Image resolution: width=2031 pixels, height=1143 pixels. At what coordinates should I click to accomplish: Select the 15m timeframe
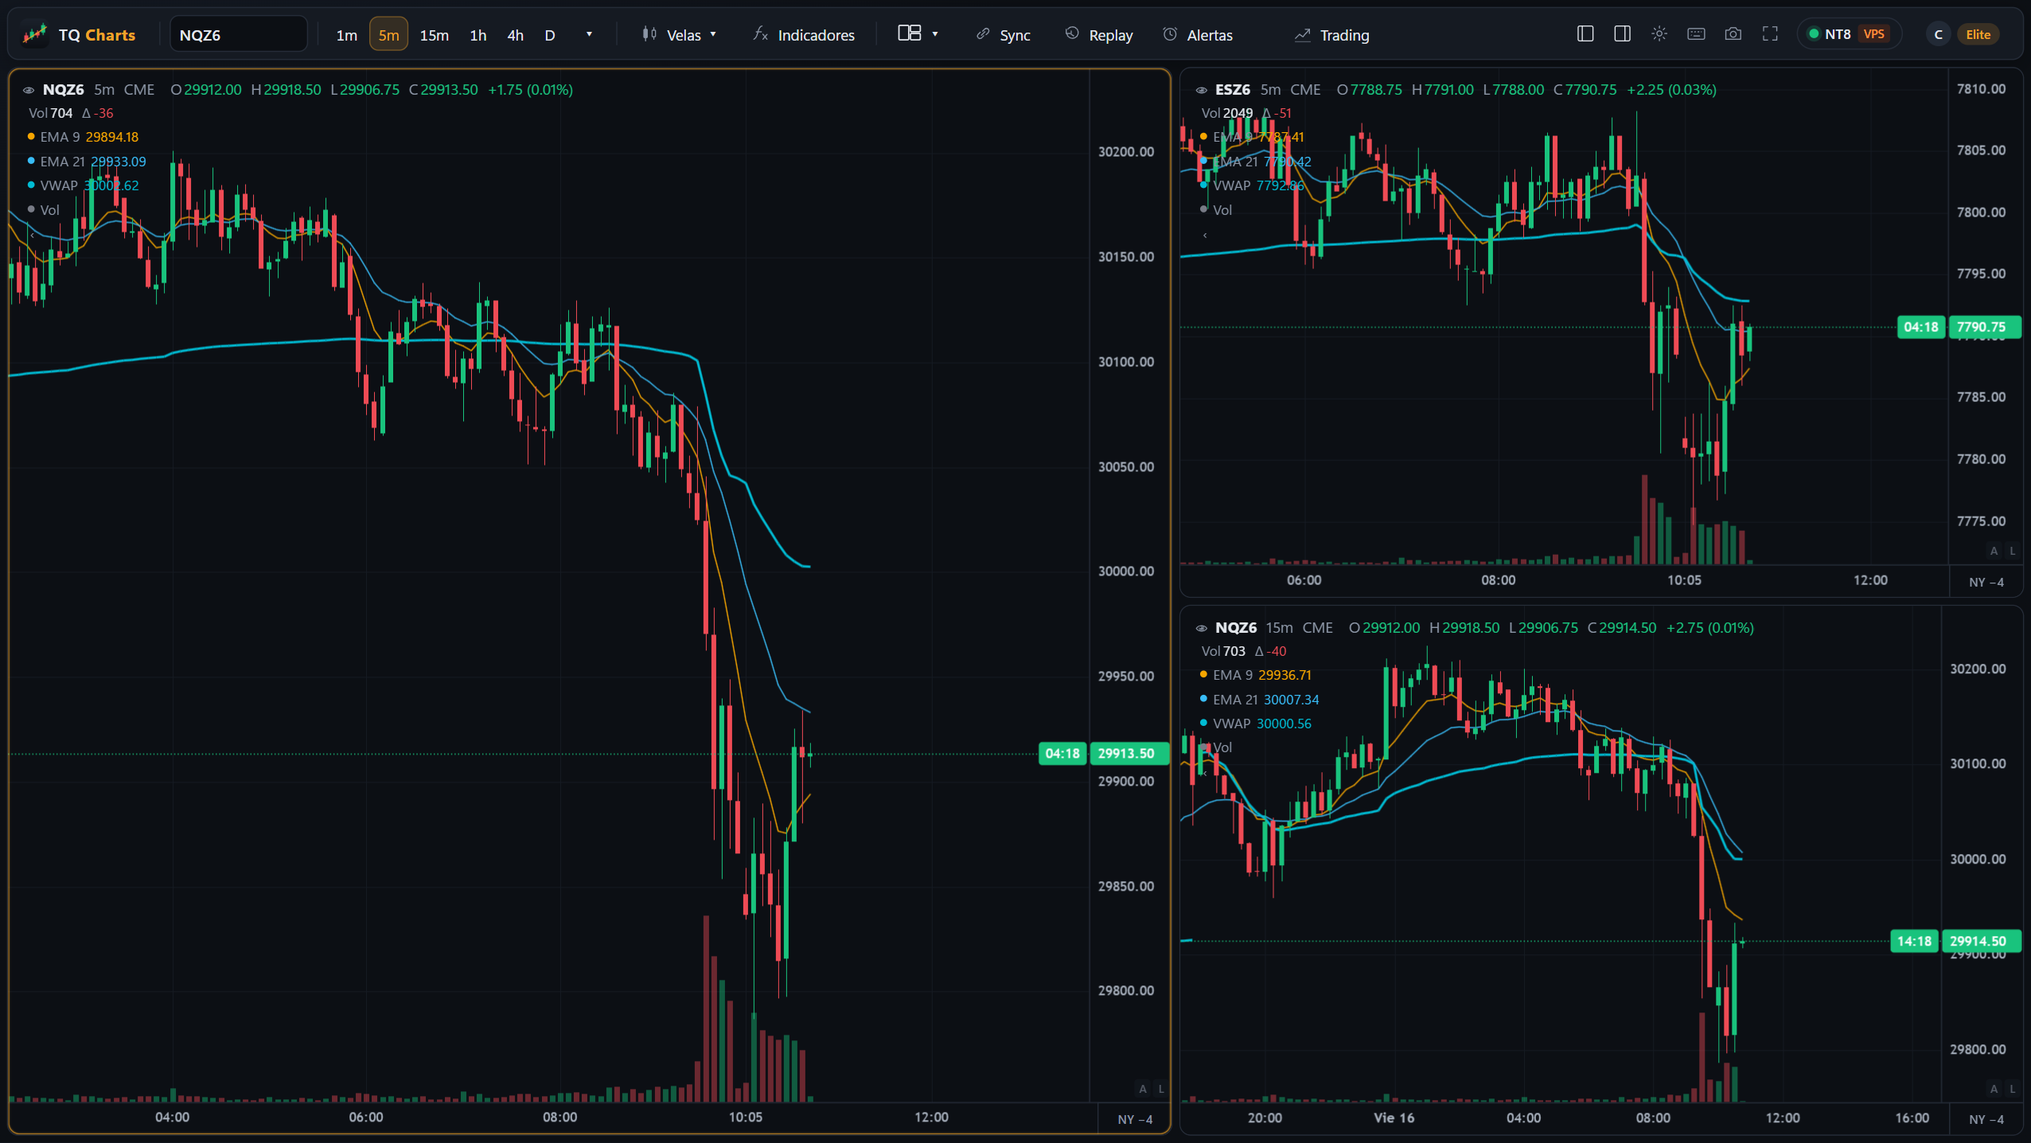(x=435, y=35)
